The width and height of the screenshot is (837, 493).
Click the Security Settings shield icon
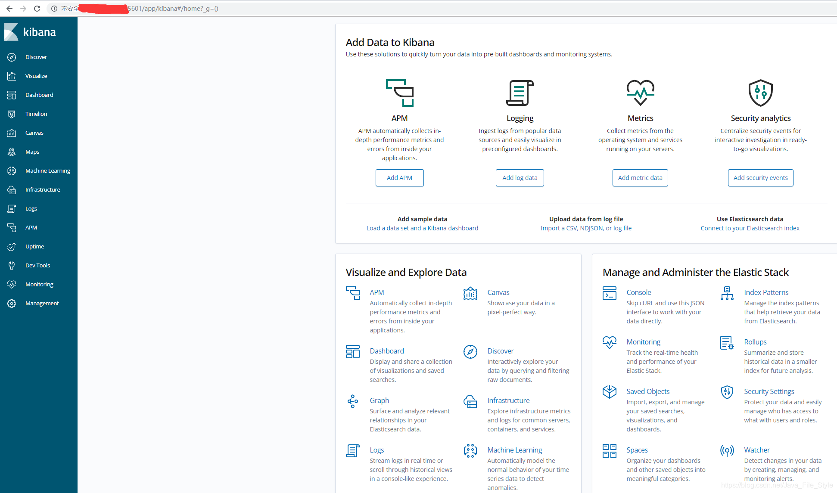[727, 392]
